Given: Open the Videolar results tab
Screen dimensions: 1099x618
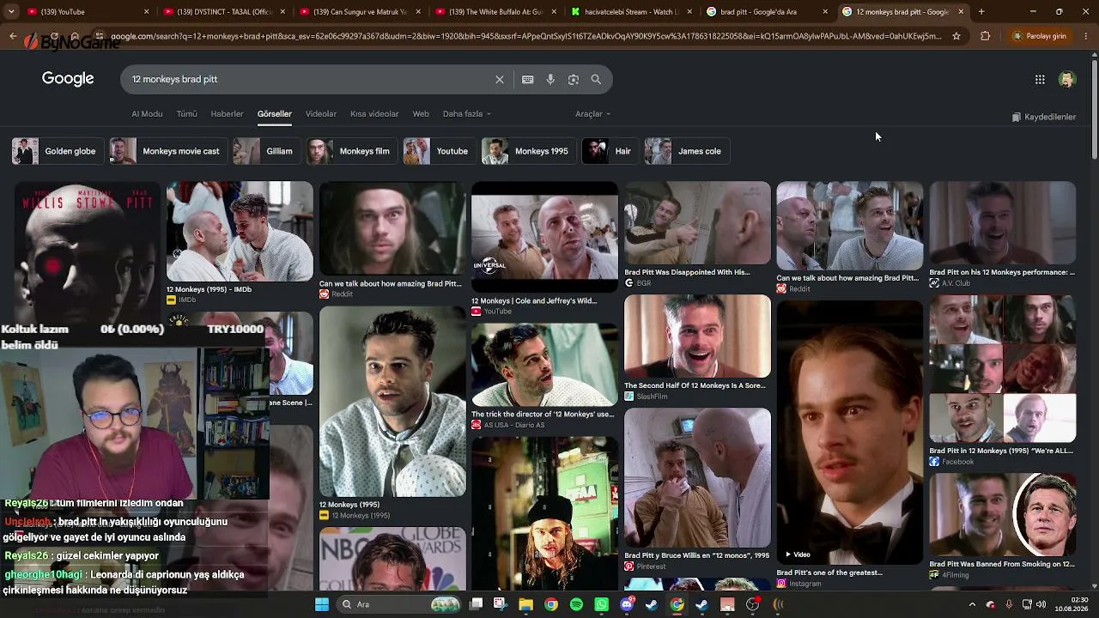Looking at the screenshot, I should point(321,113).
